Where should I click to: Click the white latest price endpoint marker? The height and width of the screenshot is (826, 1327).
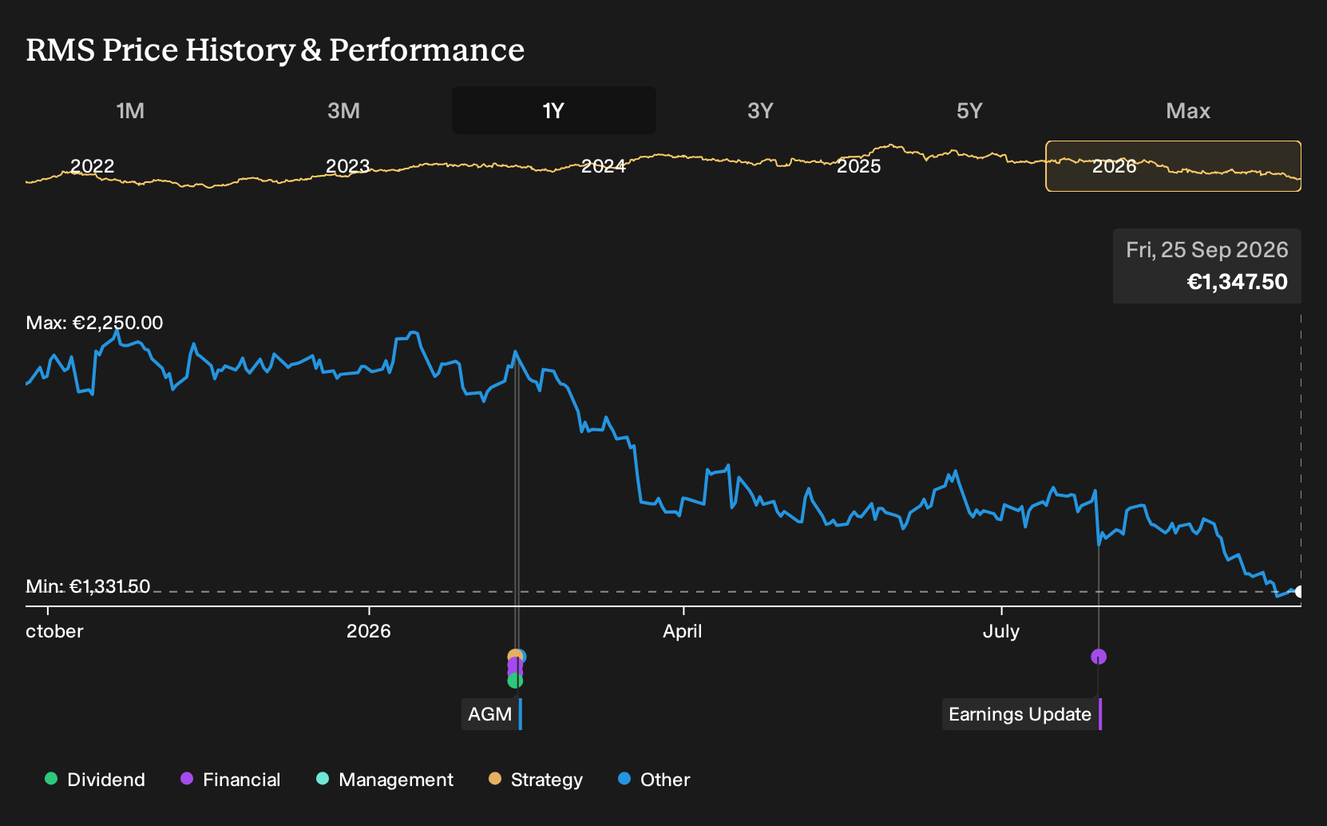click(1300, 592)
